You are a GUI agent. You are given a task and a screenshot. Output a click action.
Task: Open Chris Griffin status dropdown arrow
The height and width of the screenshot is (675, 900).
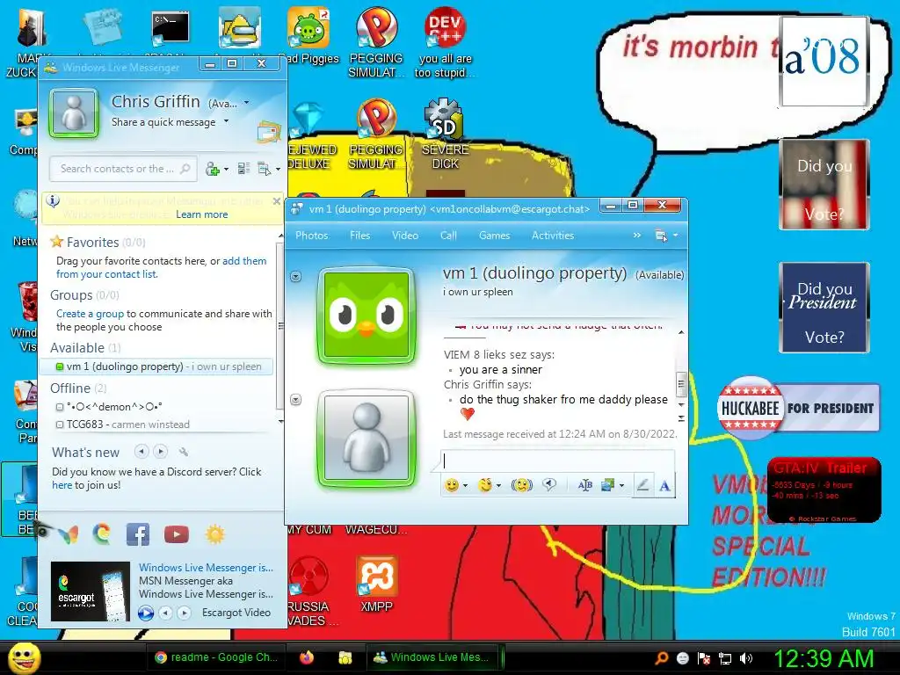(247, 103)
